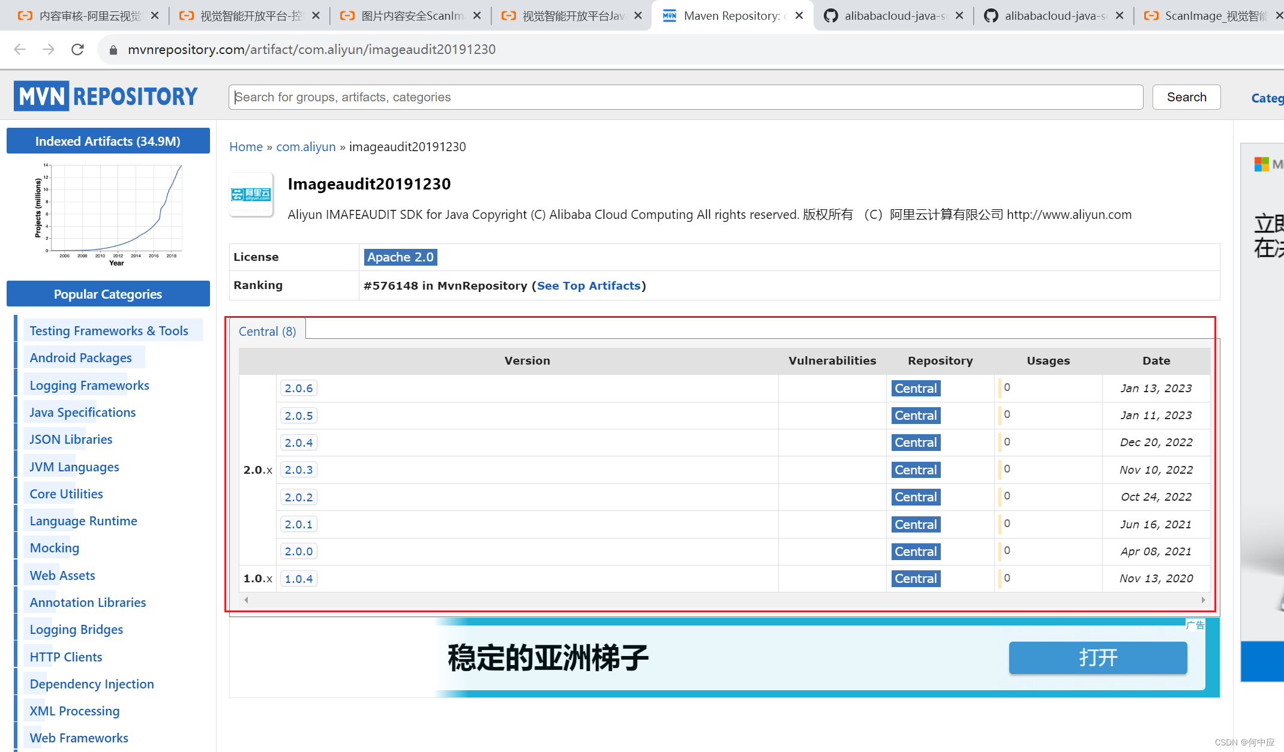The width and height of the screenshot is (1284, 752).
Task: Open version 2.0.6 link
Action: [298, 388]
